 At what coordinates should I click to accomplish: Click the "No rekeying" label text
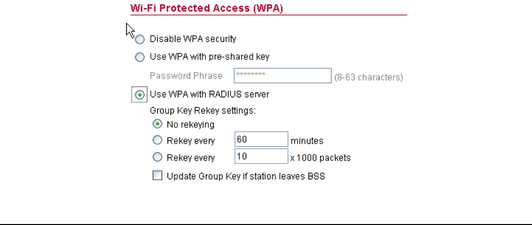191,125
